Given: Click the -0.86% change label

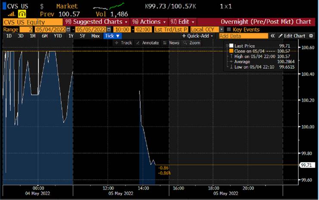Looking at the screenshot, I should click(164, 173).
